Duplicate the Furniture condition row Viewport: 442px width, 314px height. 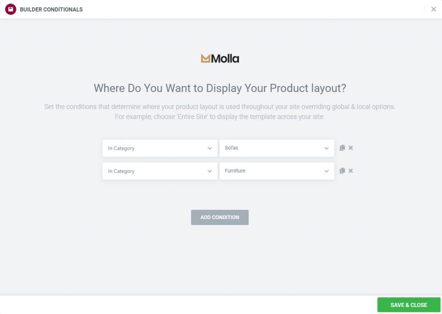[342, 171]
